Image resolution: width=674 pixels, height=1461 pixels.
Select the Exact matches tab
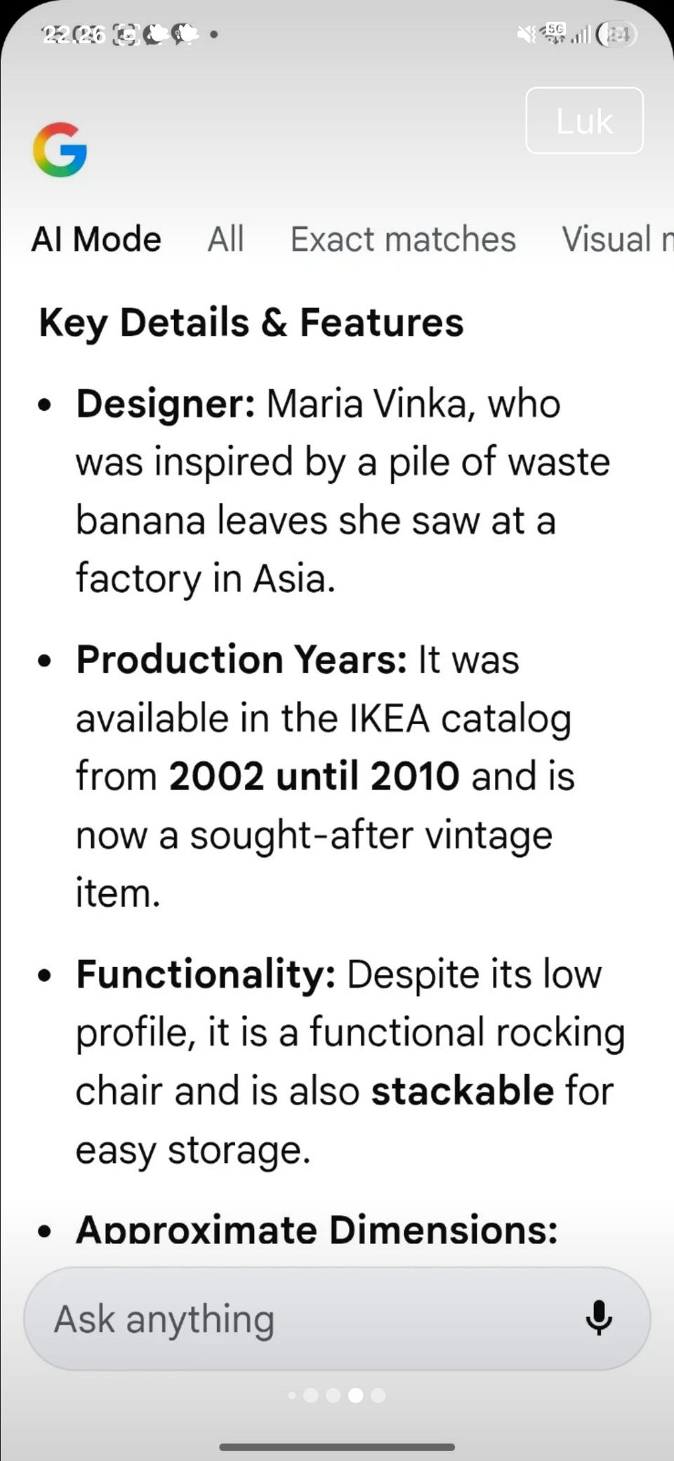[x=403, y=240]
